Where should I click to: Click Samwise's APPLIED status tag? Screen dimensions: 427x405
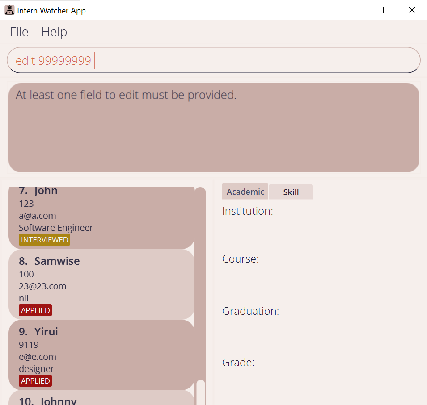(x=35, y=310)
